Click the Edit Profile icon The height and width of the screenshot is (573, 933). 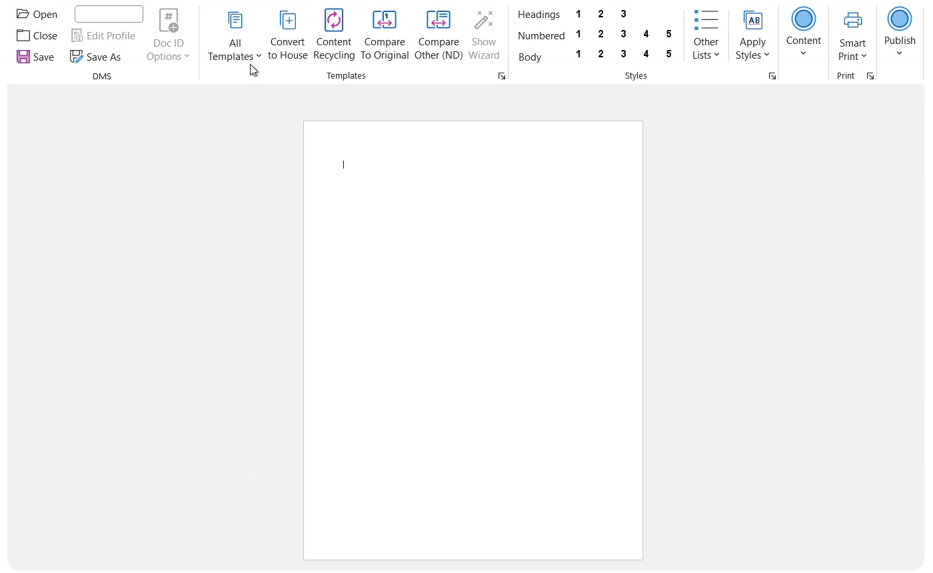point(77,35)
